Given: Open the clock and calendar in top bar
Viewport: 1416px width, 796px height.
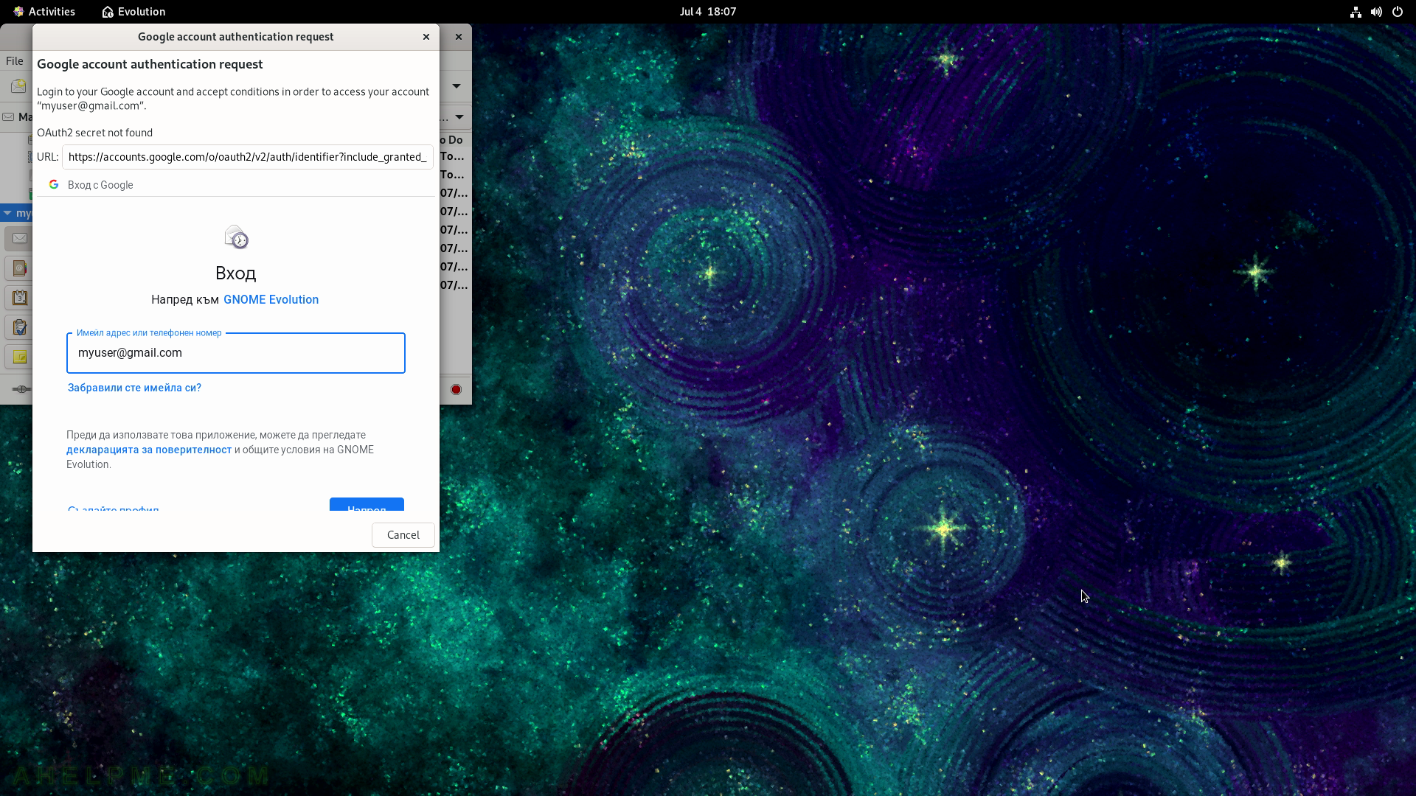Looking at the screenshot, I should coord(708,12).
